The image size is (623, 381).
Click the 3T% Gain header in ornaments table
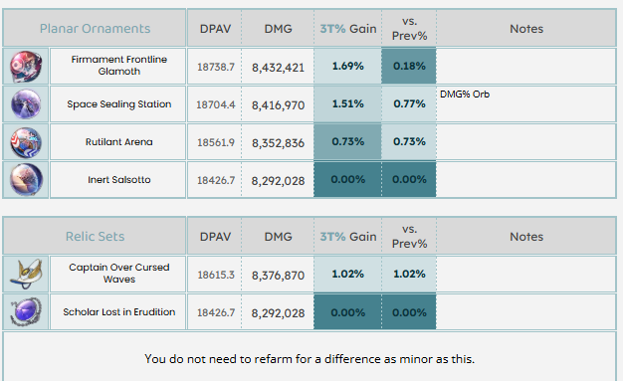[348, 29]
